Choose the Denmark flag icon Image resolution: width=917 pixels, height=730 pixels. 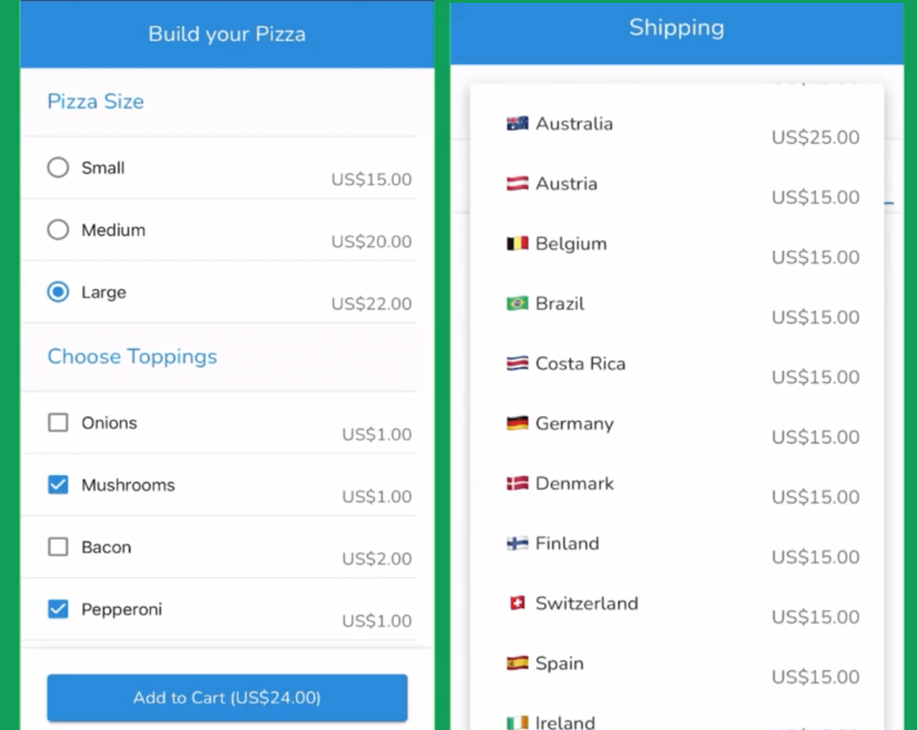pos(517,484)
